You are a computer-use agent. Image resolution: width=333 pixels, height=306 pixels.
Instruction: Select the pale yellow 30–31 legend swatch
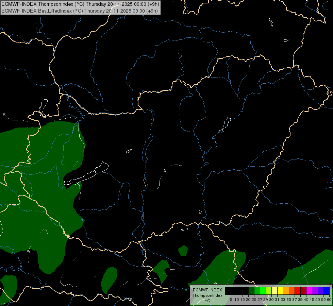[274, 291]
